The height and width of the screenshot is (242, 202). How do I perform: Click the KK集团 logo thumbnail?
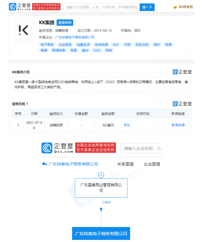(24, 30)
